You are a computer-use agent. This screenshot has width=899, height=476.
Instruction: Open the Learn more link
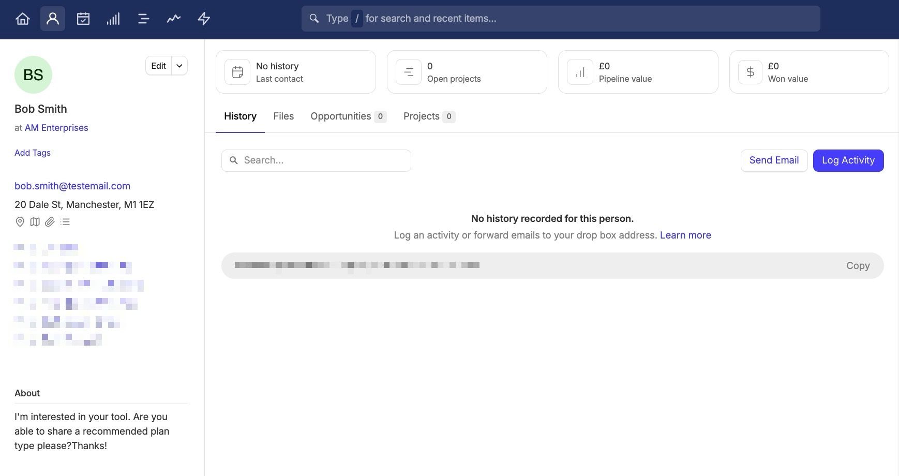click(685, 235)
